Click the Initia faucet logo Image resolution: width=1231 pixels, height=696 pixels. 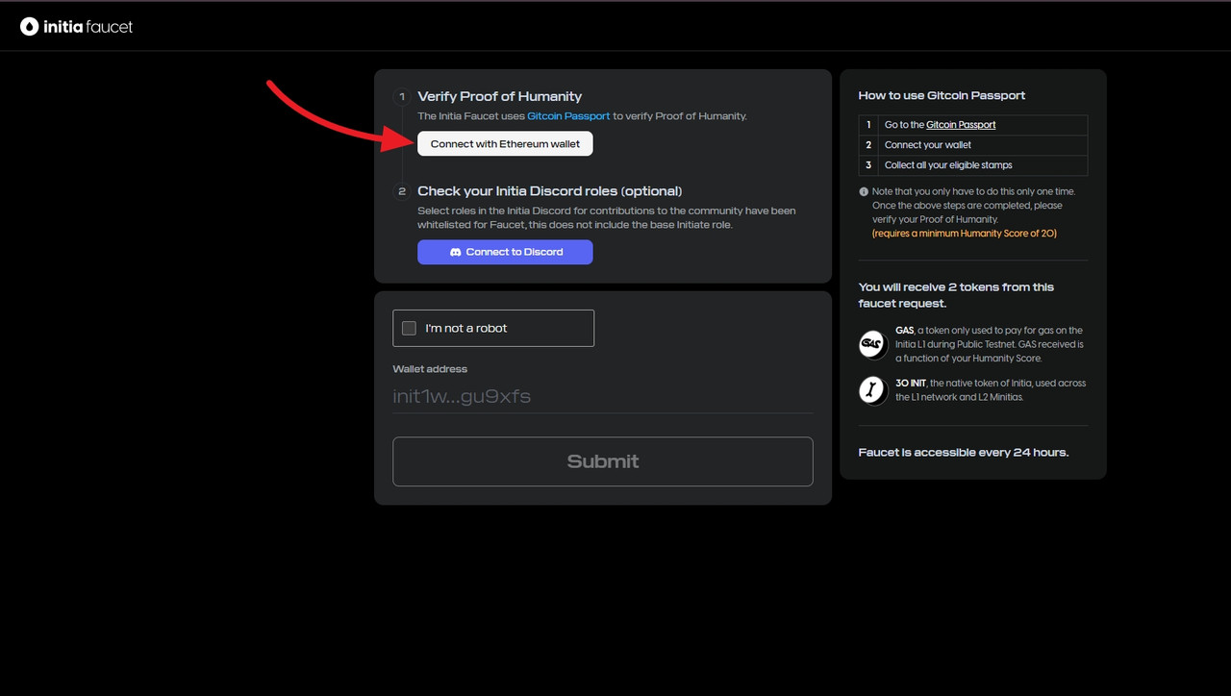pos(77,27)
